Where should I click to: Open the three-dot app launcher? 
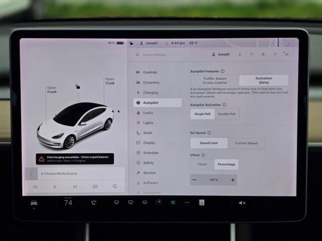coord(187,202)
